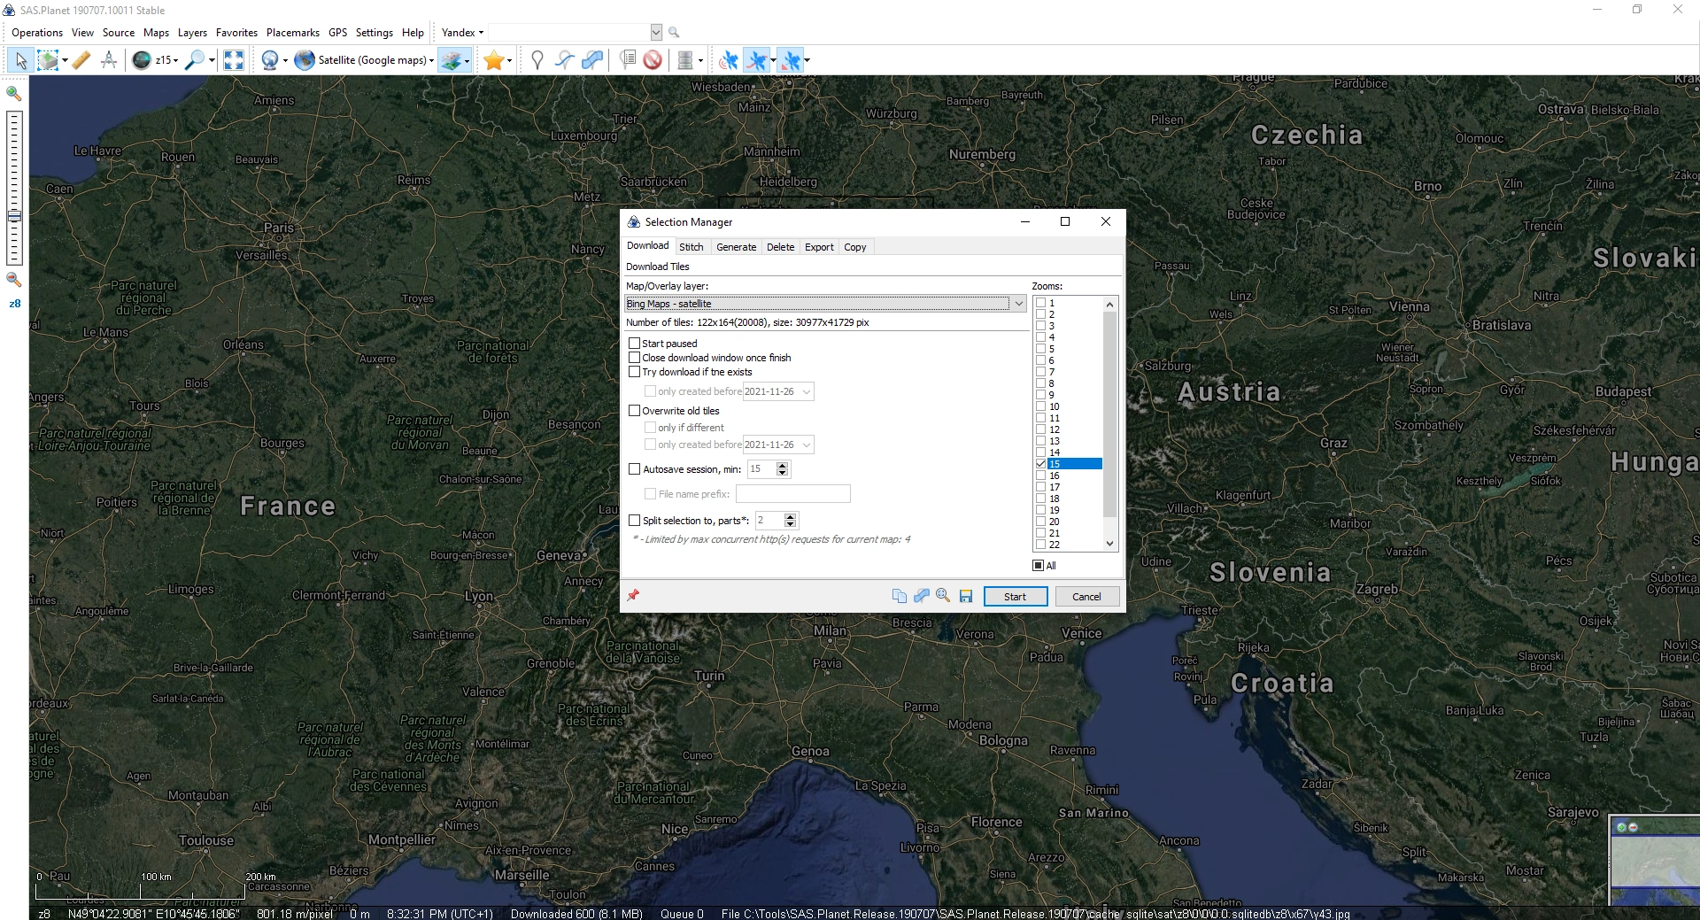The height and width of the screenshot is (920, 1700).
Task: Click the red hide-all-placemarks icon
Action: [653, 60]
